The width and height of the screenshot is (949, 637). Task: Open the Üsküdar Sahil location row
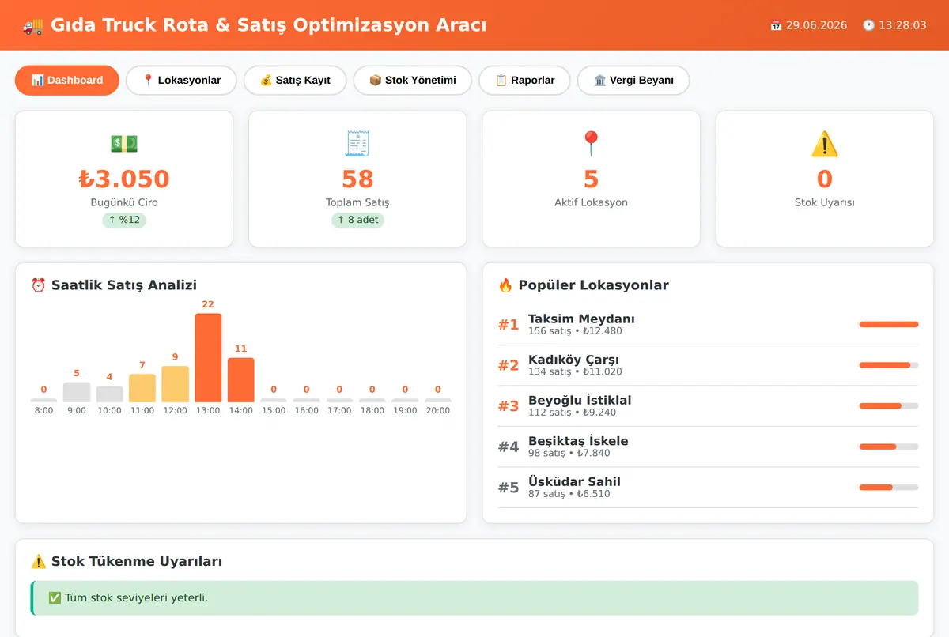[708, 488]
